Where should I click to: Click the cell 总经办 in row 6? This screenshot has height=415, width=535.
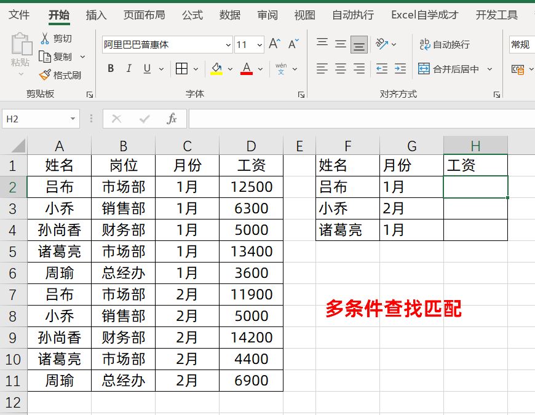(123, 273)
